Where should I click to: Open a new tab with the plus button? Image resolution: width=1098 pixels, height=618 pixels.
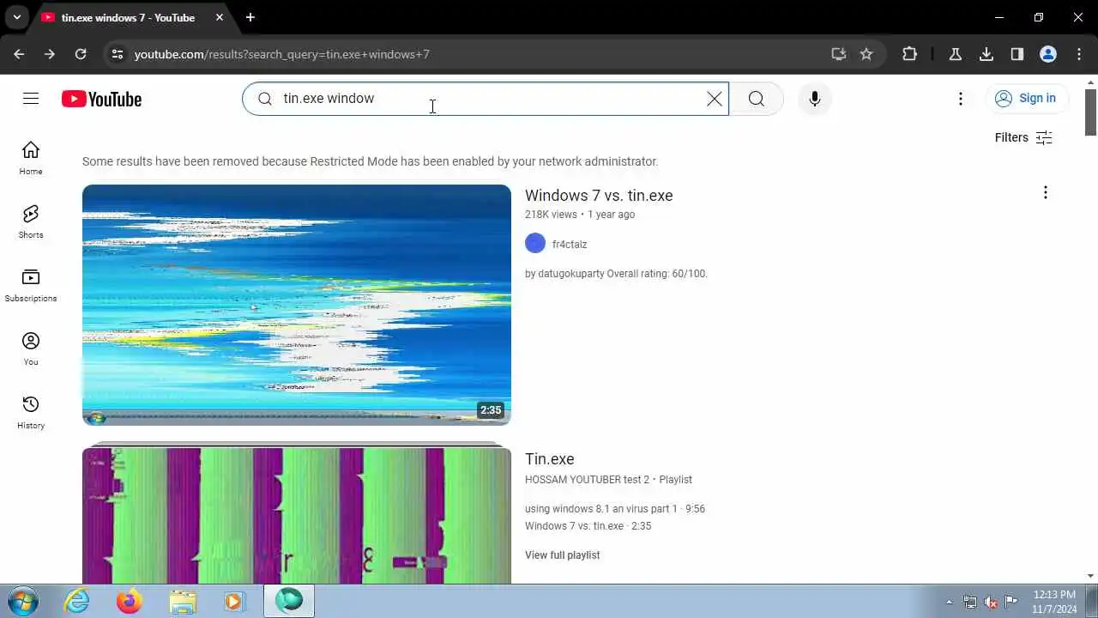250,17
